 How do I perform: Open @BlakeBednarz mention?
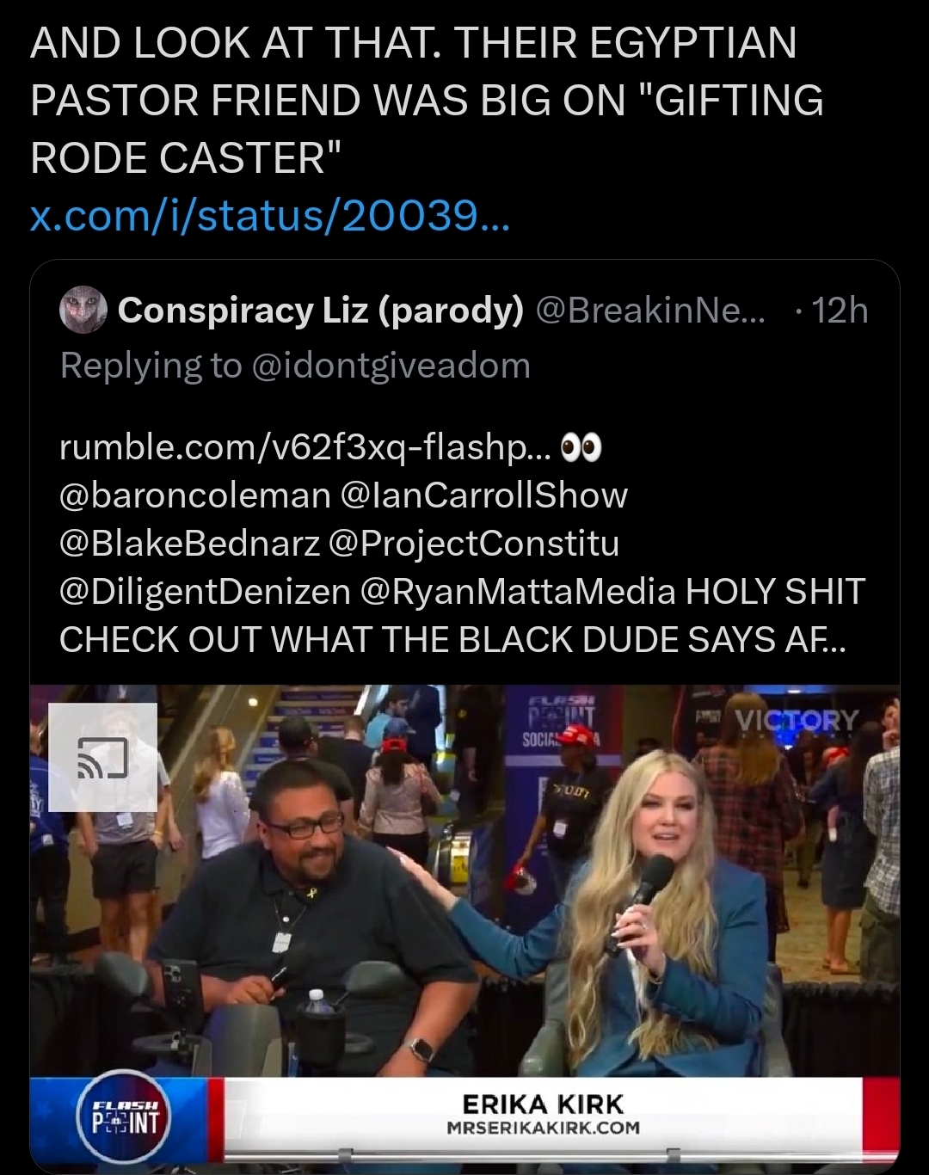point(190,544)
